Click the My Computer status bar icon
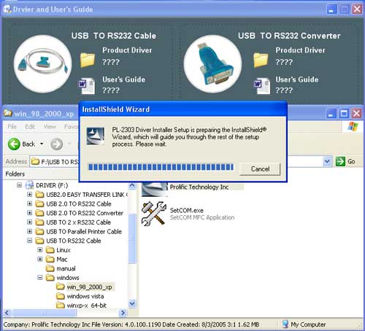365x331 pixels. (x=285, y=324)
